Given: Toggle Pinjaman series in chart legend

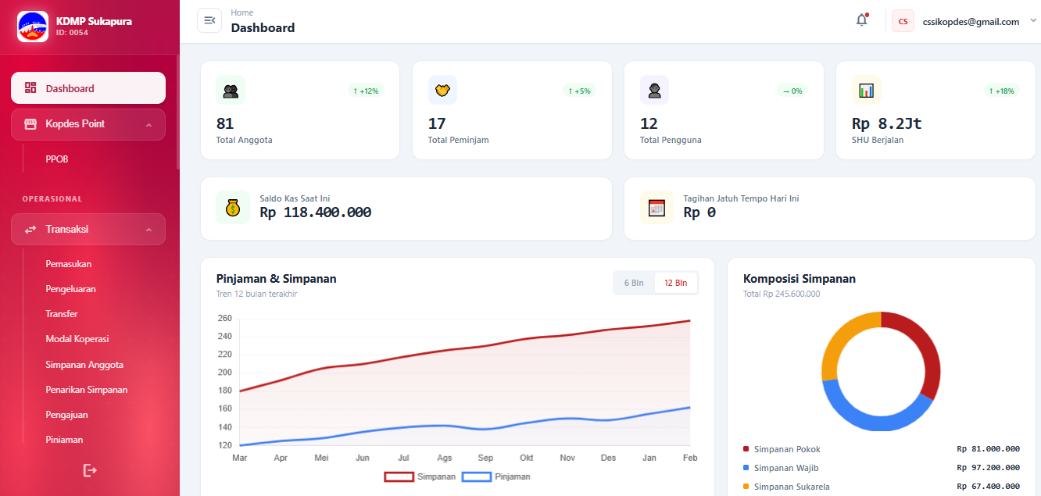Looking at the screenshot, I should (497, 476).
